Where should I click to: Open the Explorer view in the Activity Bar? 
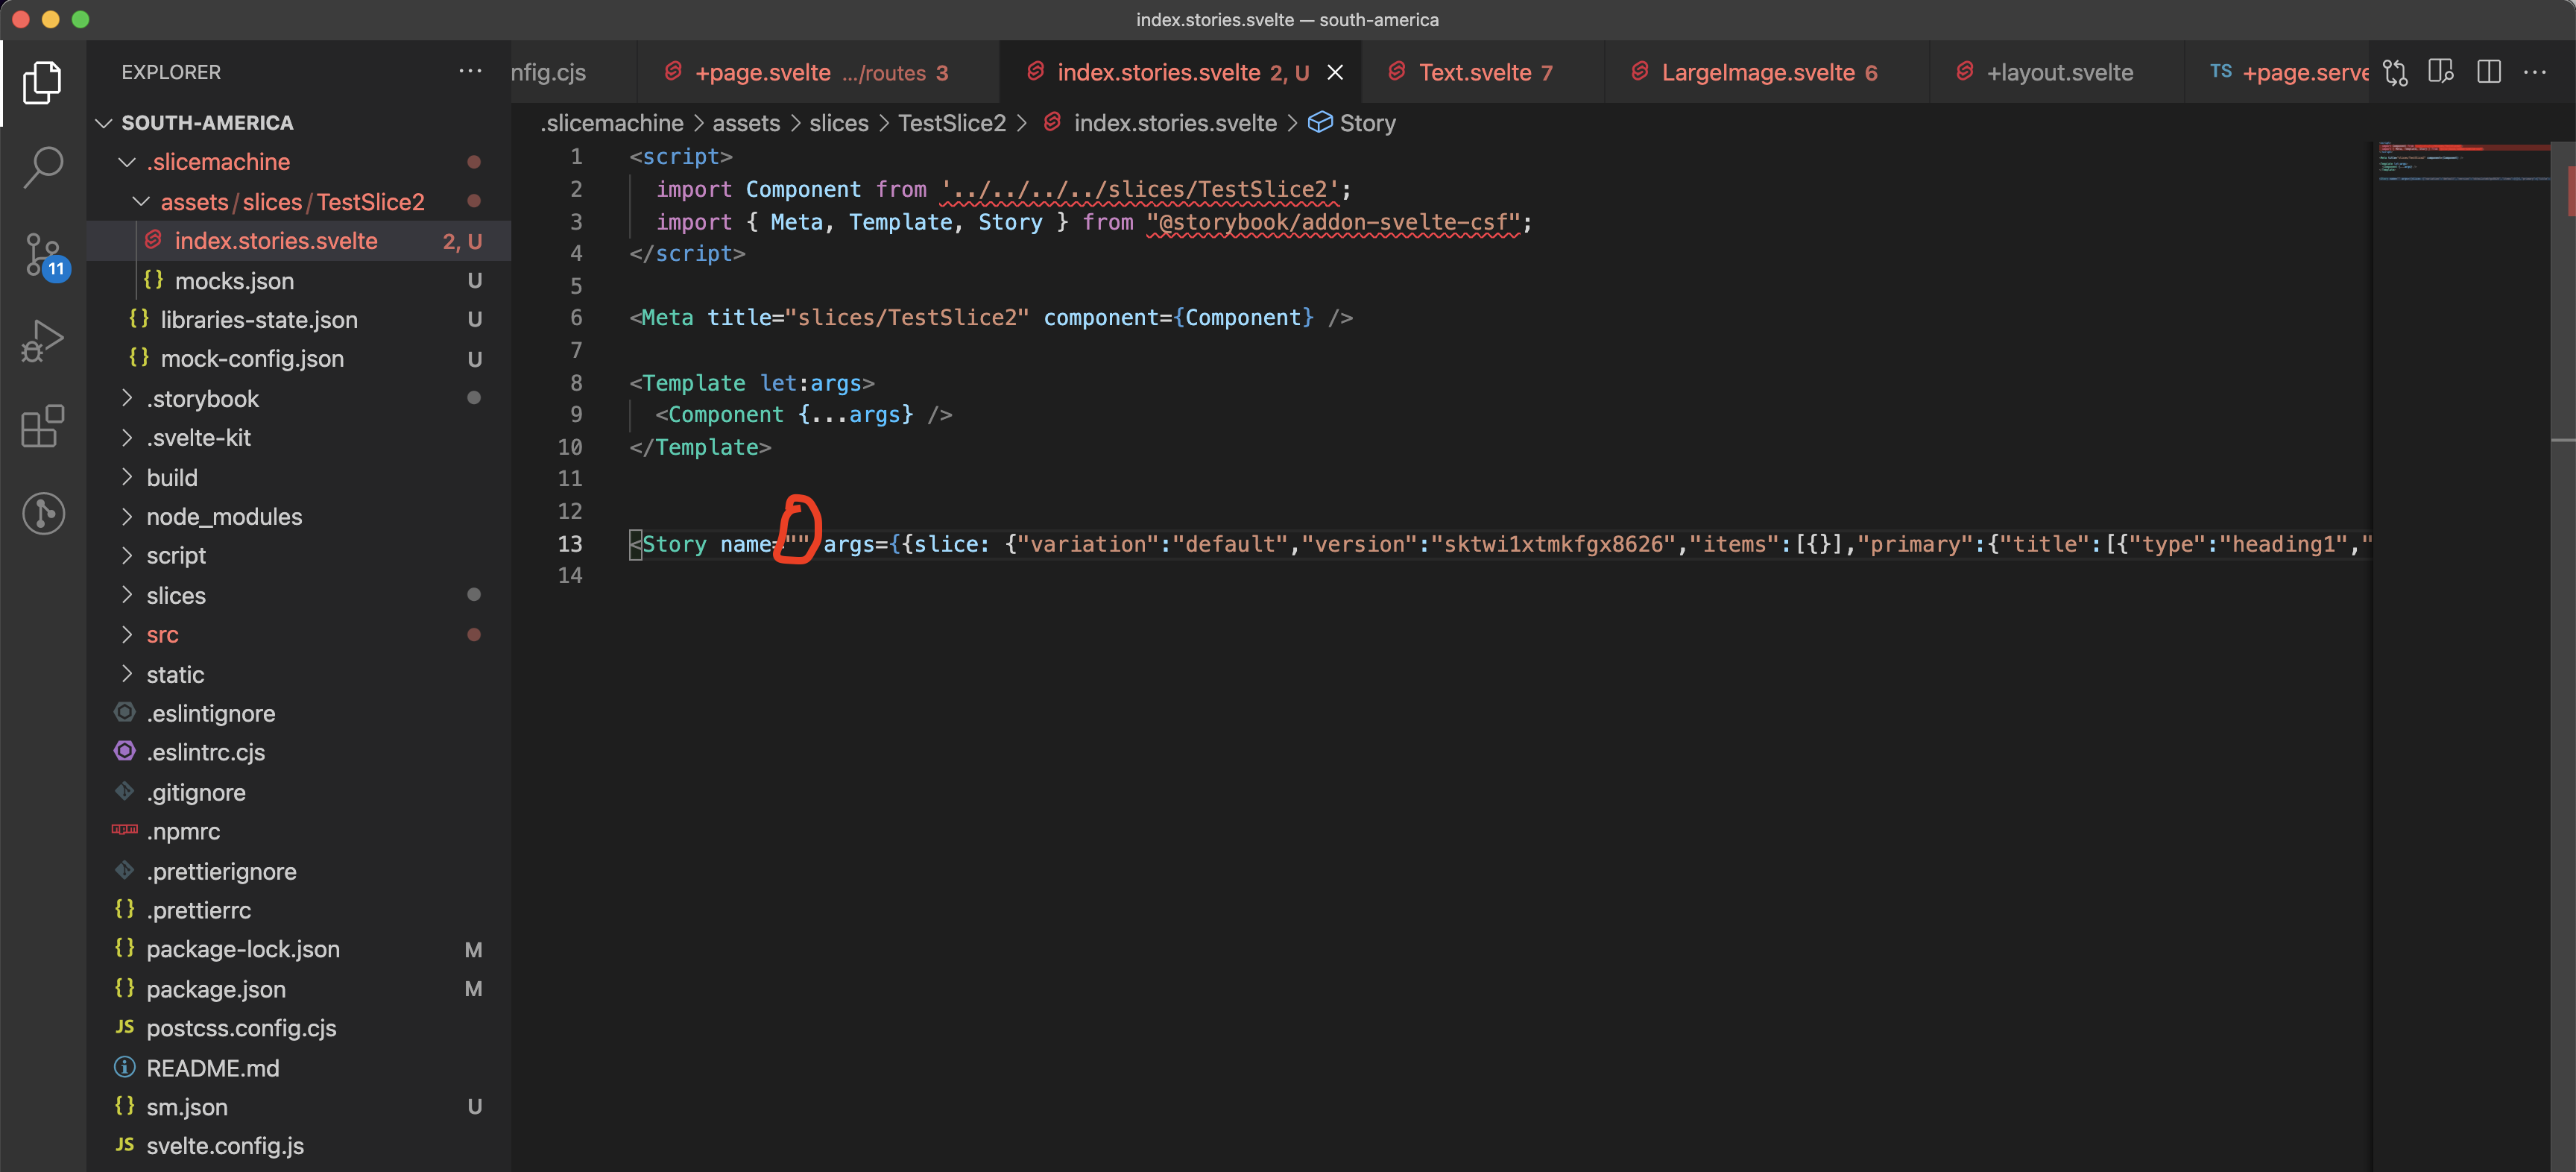pos(42,82)
